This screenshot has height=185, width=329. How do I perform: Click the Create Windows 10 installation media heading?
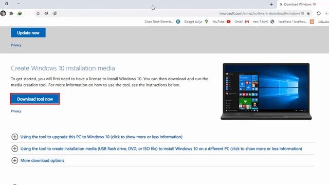63,68
